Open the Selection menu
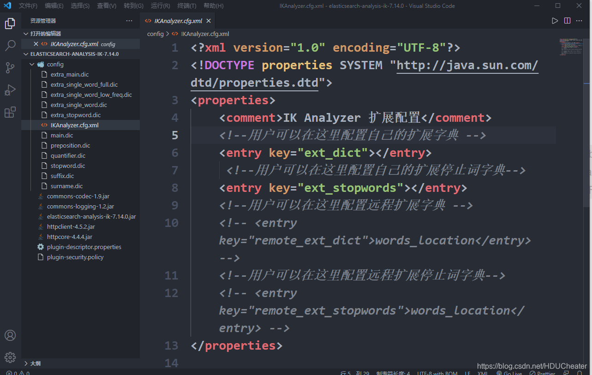Image resolution: width=592 pixels, height=375 pixels. (80, 6)
